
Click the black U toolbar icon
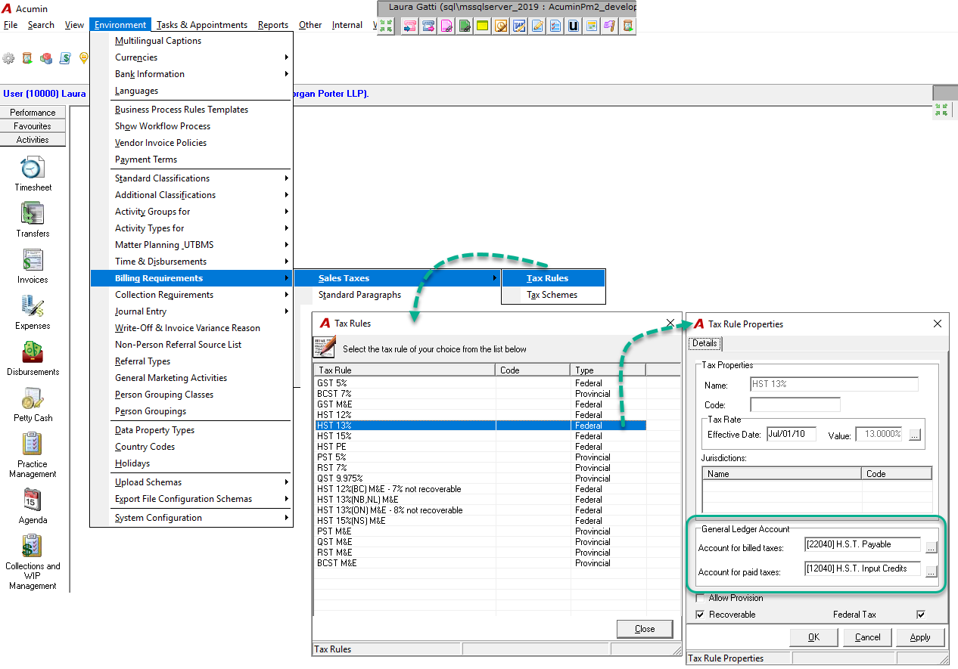(574, 26)
